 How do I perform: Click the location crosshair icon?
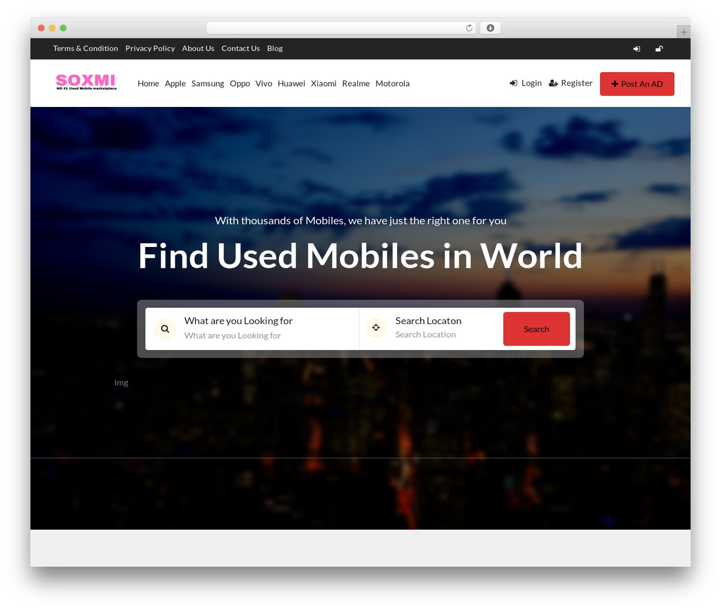tap(376, 328)
